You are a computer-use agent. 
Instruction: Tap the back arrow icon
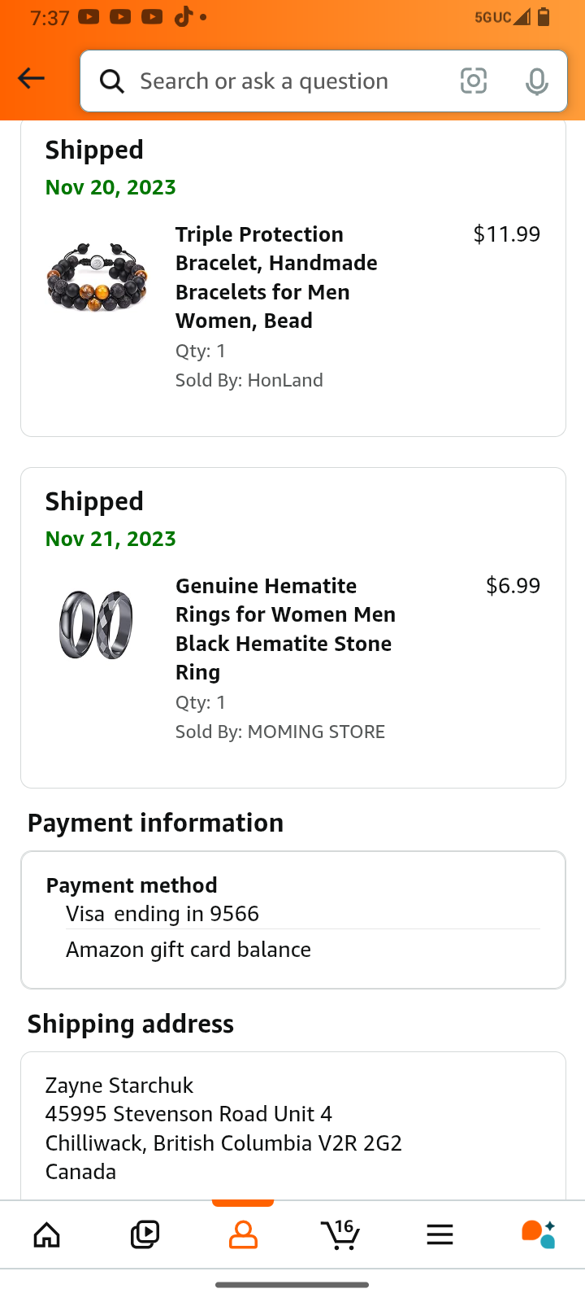pos(31,78)
